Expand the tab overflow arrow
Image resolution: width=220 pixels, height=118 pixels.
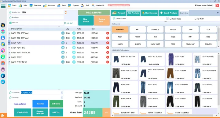click(x=218, y=13)
